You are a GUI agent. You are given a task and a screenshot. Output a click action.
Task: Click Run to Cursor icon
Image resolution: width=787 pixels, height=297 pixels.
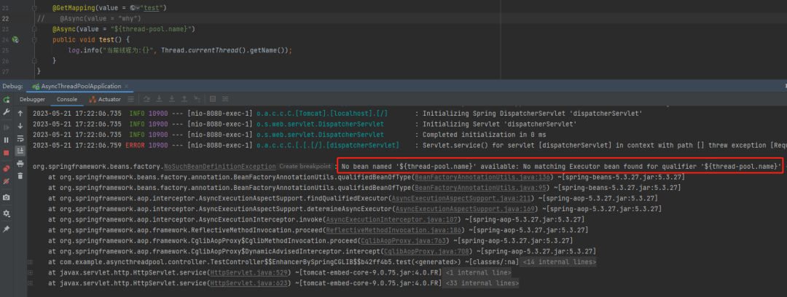pos(197,99)
